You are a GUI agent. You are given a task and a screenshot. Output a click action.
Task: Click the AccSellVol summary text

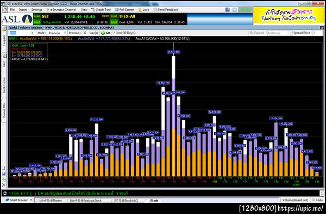(x=104, y=38)
